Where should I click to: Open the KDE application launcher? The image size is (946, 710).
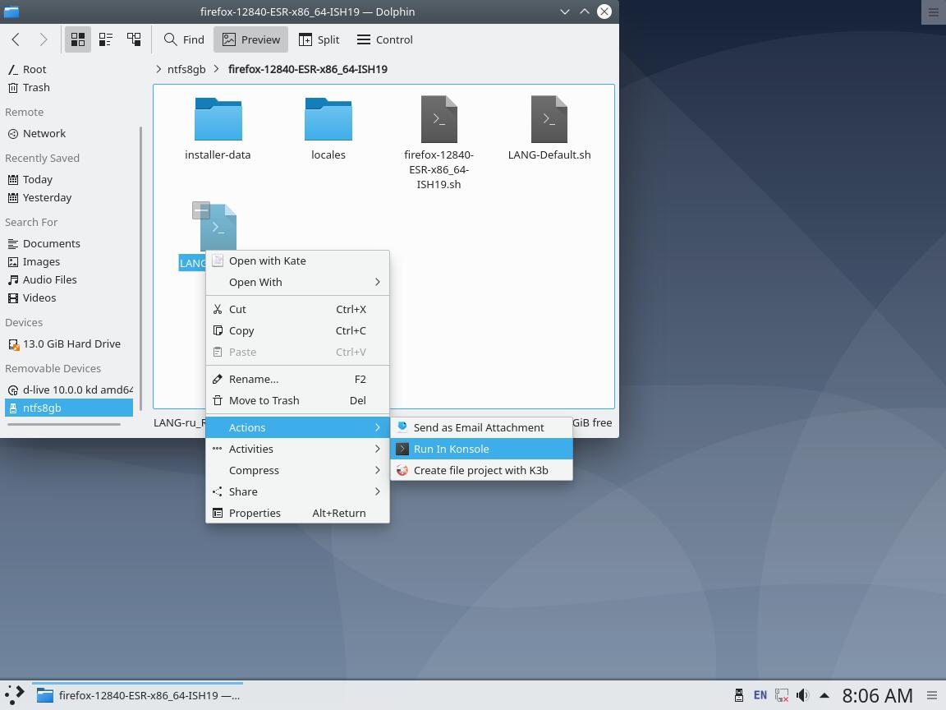15,695
